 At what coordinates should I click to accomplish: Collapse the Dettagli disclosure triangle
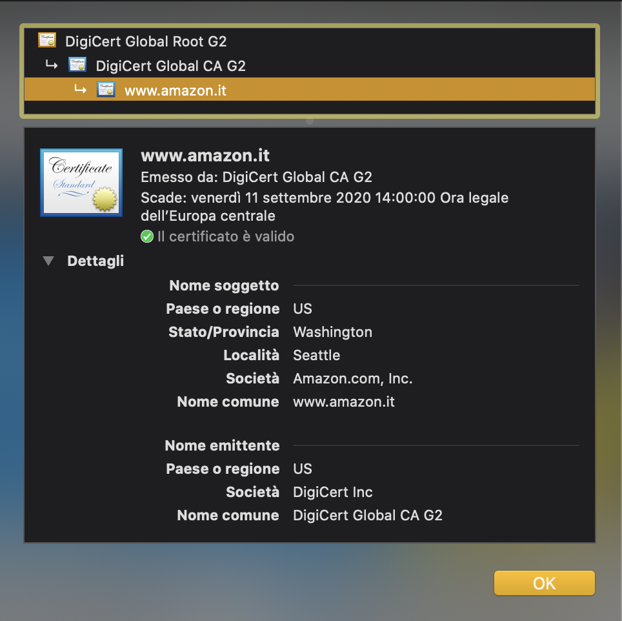click(48, 261)
